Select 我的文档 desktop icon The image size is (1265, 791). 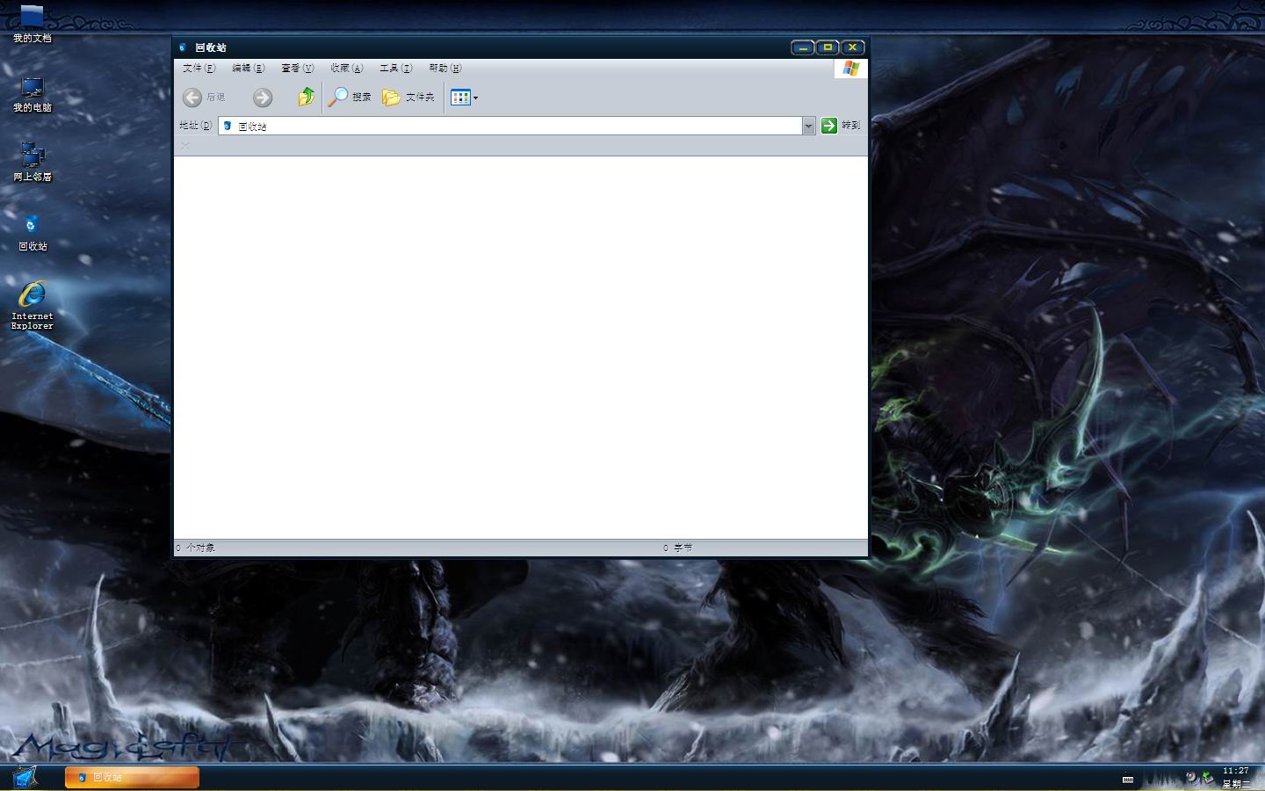click(x=32, y=24)
